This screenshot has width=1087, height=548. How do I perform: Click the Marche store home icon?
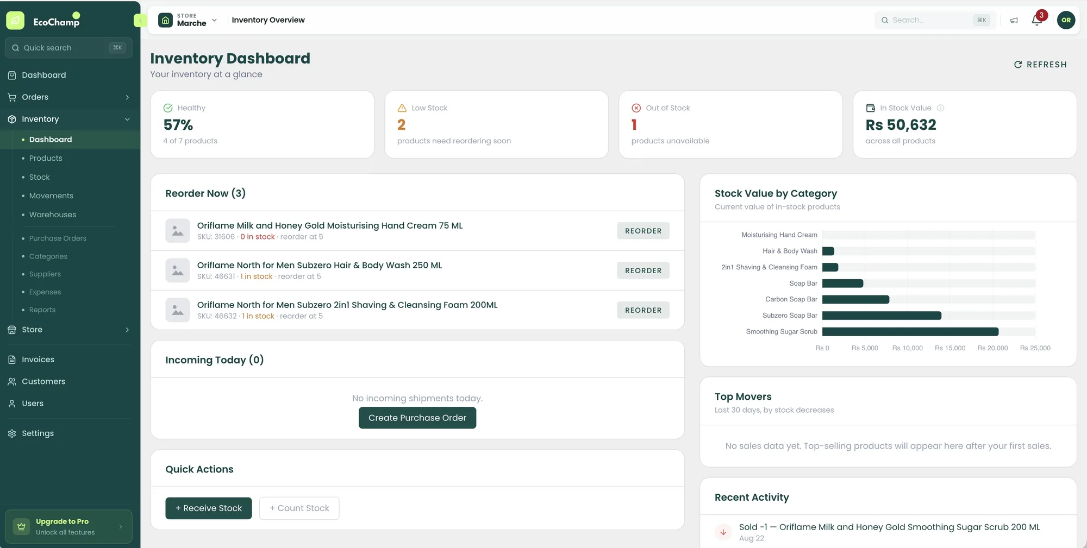(165, 20)
